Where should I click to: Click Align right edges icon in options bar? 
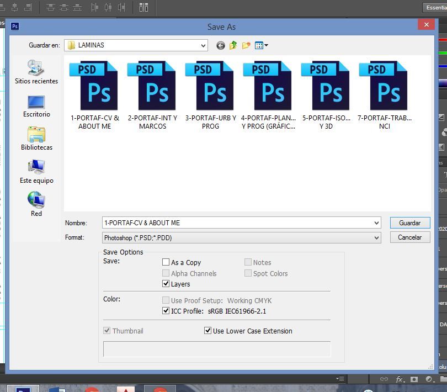click(x=28, y=7)
